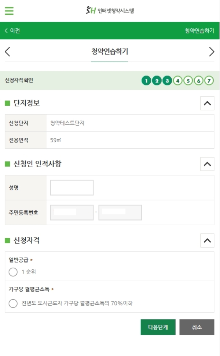
Task: Click the 취소 button
Action: coord(197,327)
